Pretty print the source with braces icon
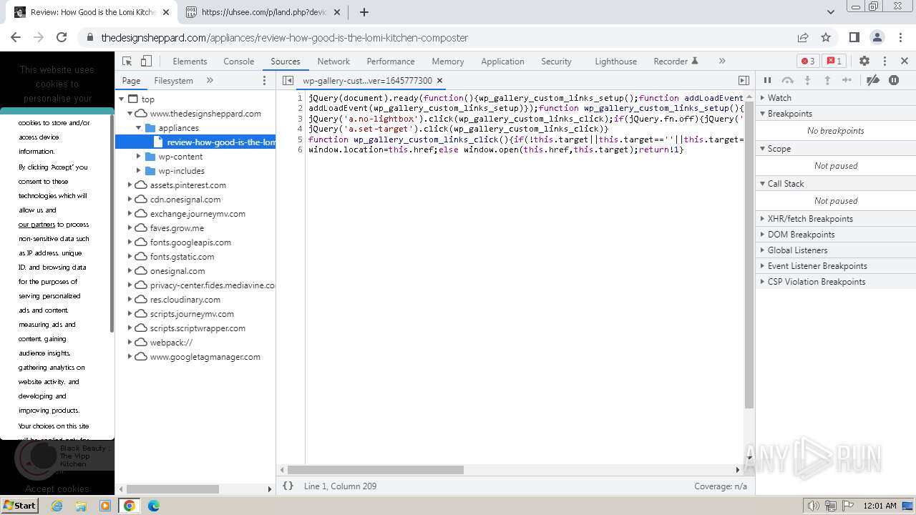916x515 pixels. pos(288,486)
